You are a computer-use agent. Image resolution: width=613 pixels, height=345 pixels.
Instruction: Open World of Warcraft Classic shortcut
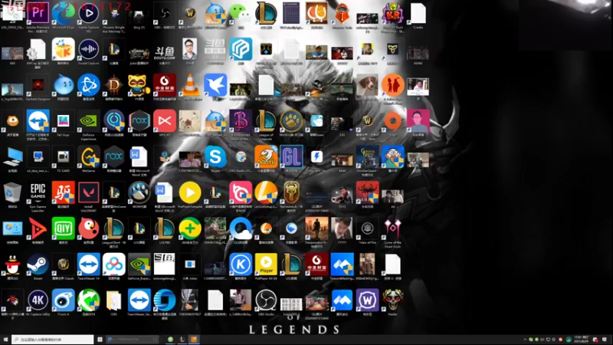coord(64,264)
